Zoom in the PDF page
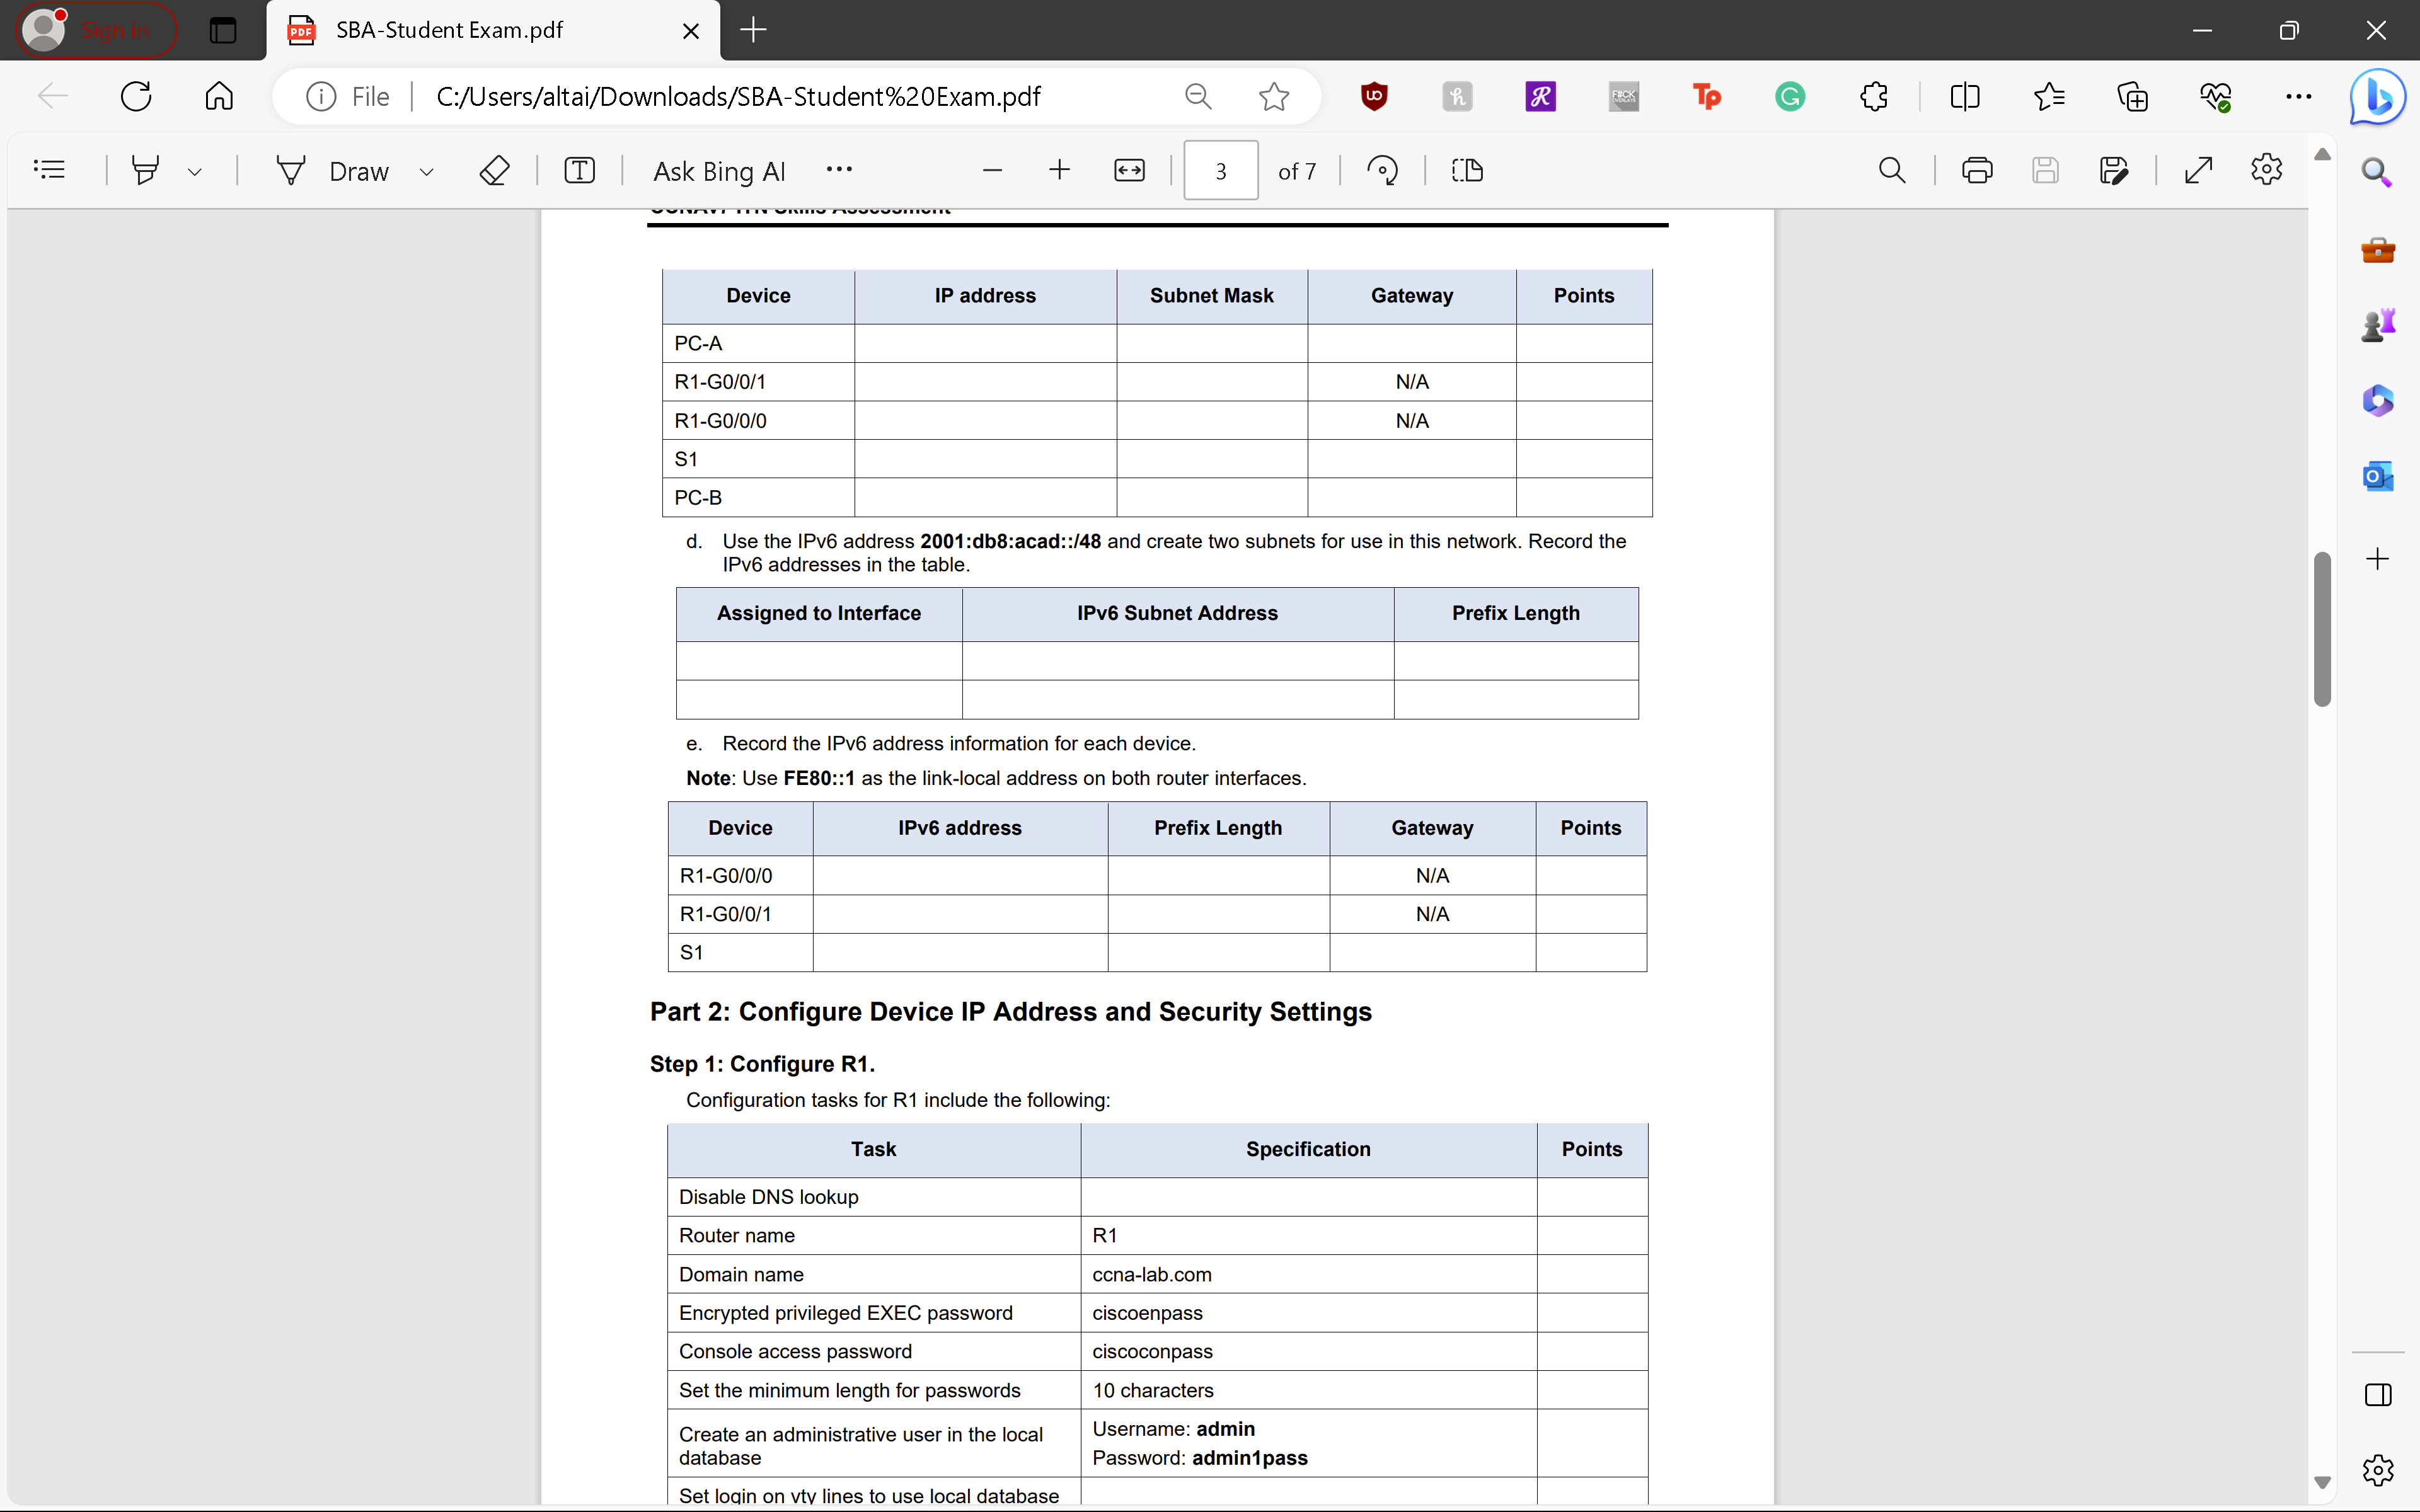 [x=1059, y=171]
